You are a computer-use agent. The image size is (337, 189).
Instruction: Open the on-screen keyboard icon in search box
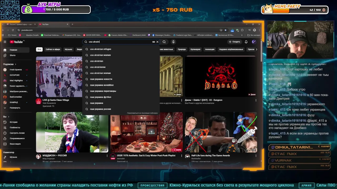[153, 42]
